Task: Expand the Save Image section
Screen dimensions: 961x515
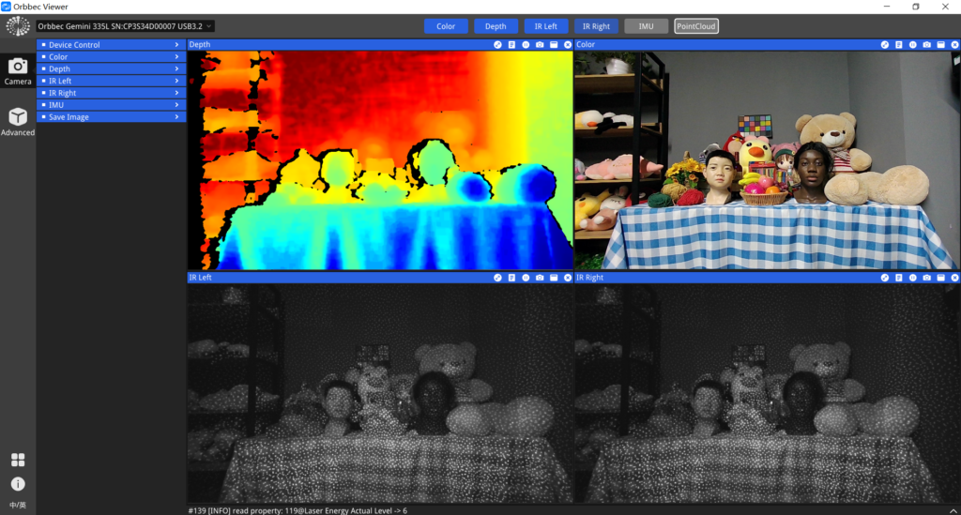Action: [111, 117]
